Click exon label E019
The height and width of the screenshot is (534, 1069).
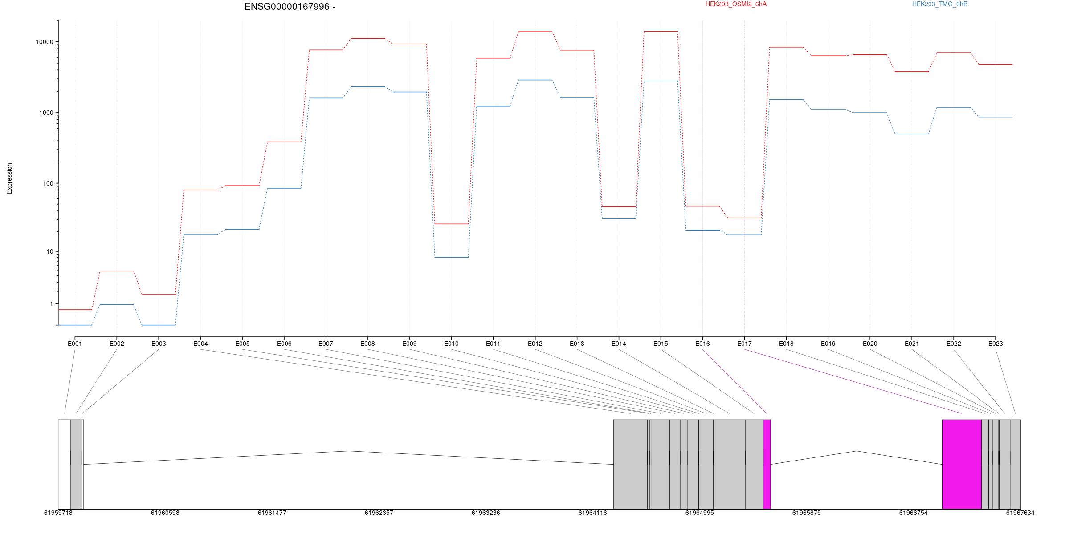(x=828, y=344)
